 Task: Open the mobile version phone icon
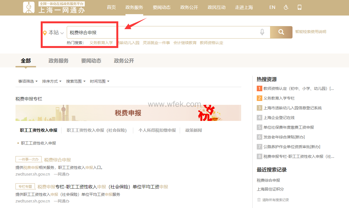299,7
